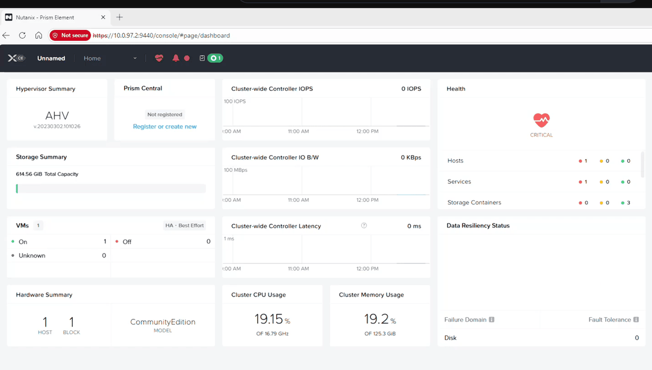Click the Fault Tolerance info icon

636,319
